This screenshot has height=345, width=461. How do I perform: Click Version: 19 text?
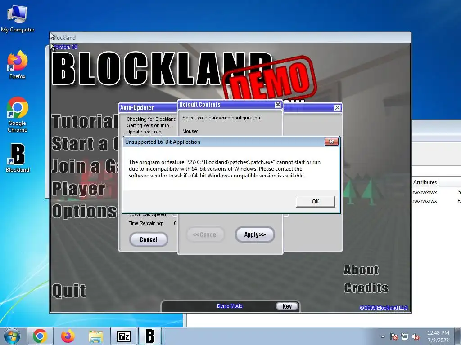click(x=65, y=47)
